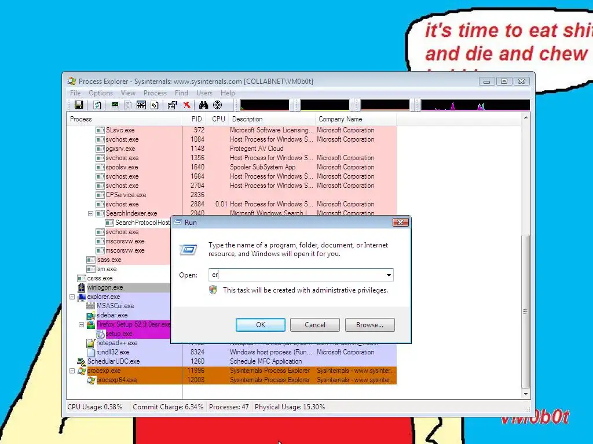
Task: Open the Properties toolbar icon
Action: pos(172,105)
